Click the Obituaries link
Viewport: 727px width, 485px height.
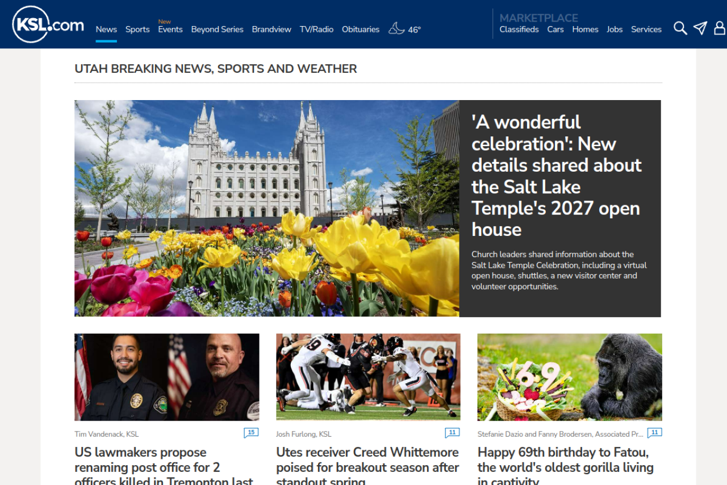pyautogui.click(x=361, y=30)
